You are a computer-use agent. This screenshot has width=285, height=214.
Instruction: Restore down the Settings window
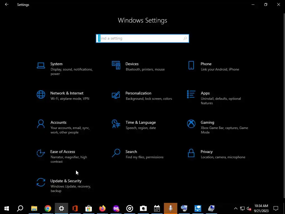[266, 4]
